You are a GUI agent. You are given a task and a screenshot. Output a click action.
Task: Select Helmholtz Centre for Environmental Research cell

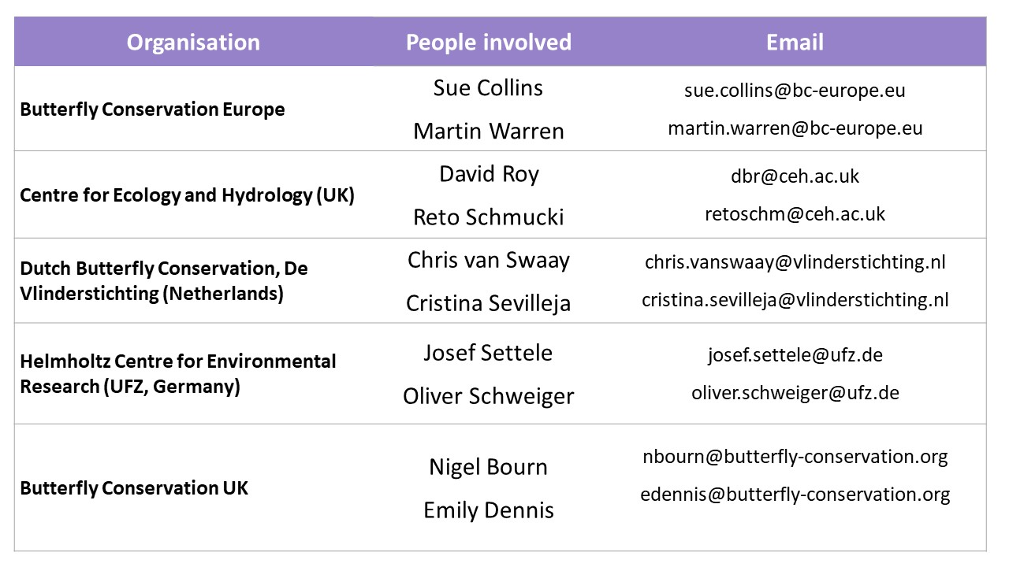pyautogui.click(x=178, y=374)
